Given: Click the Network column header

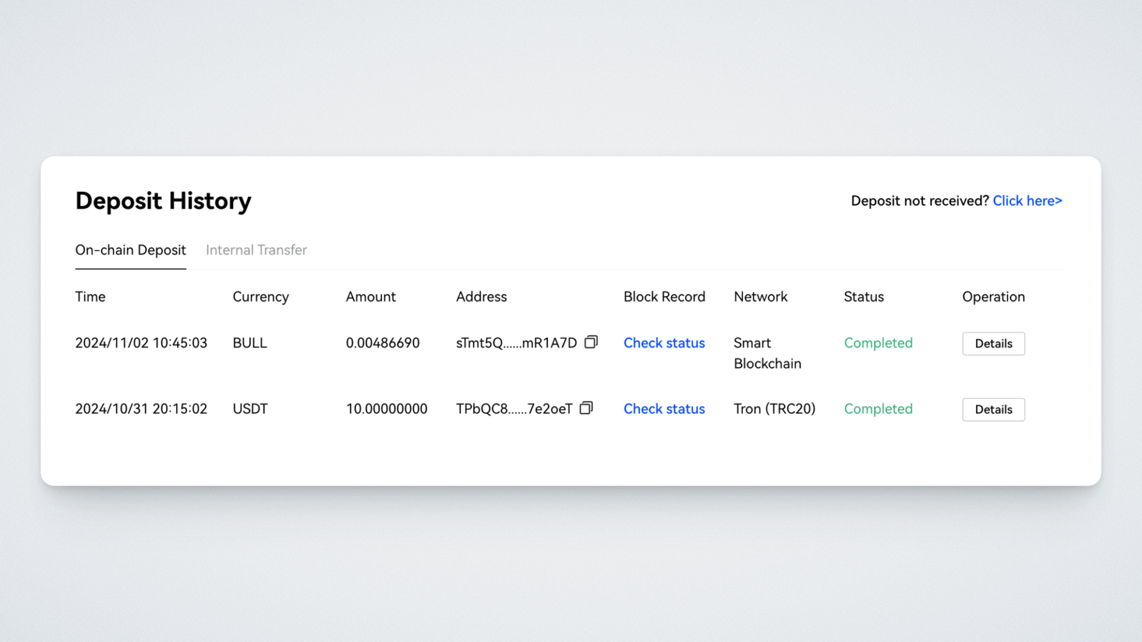Looking at the screenshot, I should point(760,297).
